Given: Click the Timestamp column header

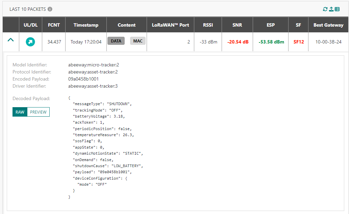Looking at the screenshot, I should pyautogui.click(x=86, y=25).
